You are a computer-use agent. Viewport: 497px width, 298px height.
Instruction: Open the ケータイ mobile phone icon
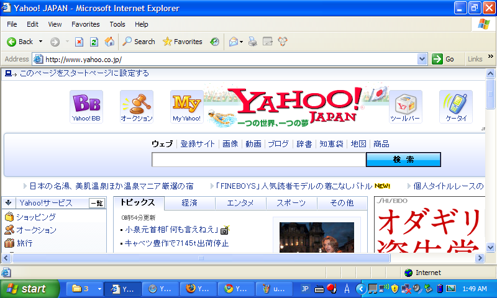[456, 107]
